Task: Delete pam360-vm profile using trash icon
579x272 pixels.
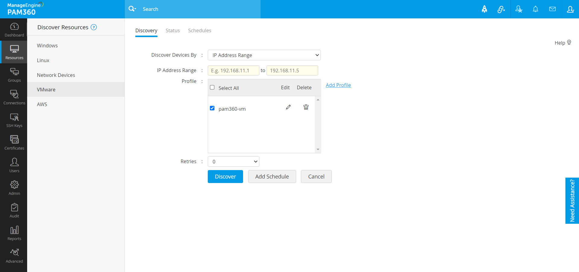Action: click(x=306, y=107)
